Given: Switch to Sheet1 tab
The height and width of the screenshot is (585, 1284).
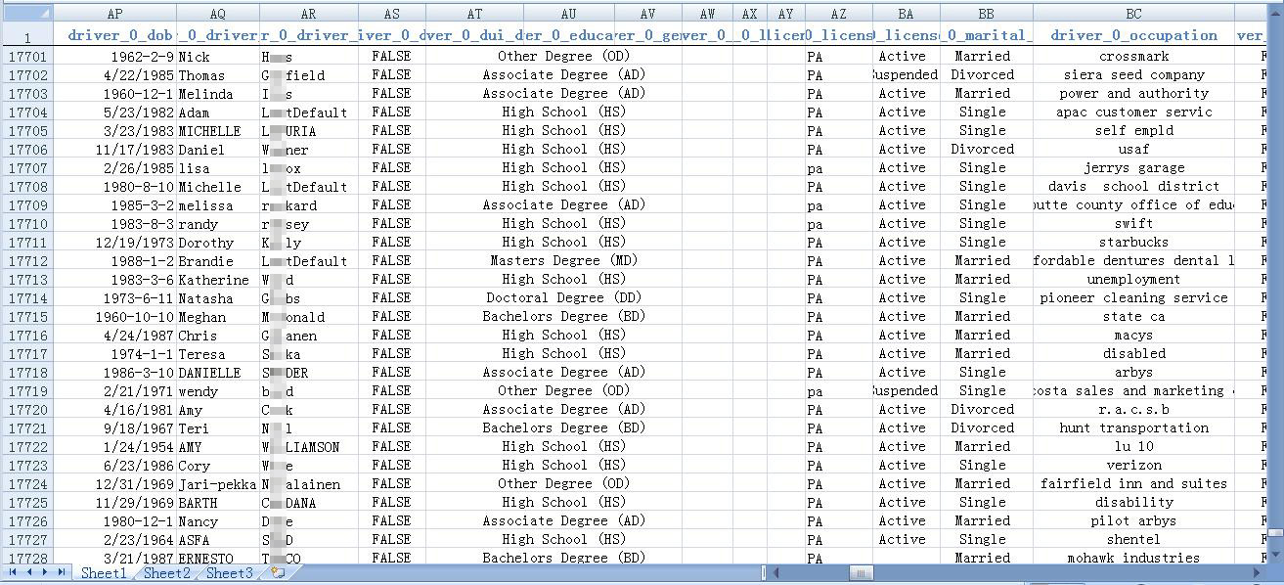Looking at the screenshot, I should [103, 573].
